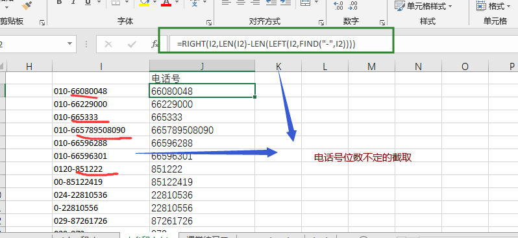Expand the Name Box dropdown arrow
The image size is (518, 238).
(69, 44)
